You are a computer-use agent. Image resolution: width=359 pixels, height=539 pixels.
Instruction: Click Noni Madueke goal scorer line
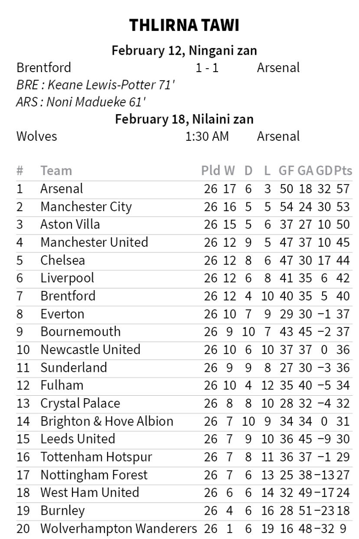[81, 102]
